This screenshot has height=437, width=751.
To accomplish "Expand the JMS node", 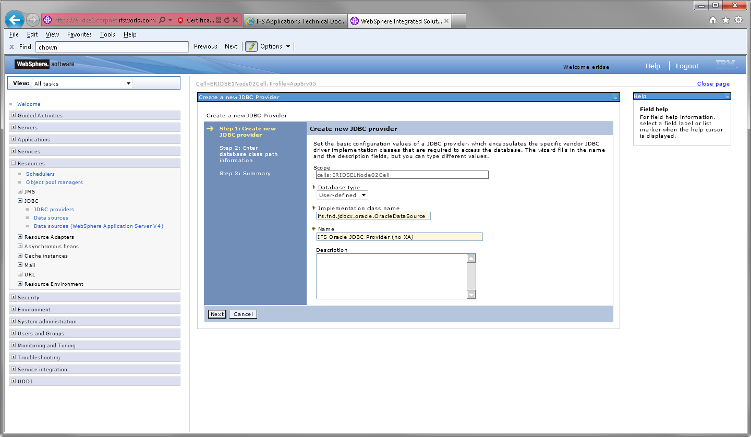I will [20, 191].
